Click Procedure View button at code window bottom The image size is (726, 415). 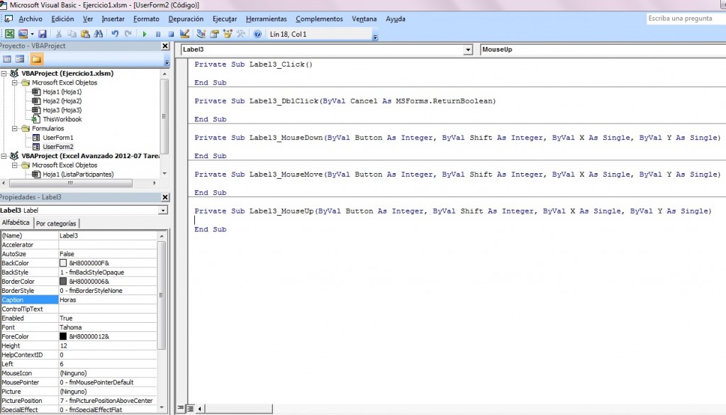click(181, 409)
